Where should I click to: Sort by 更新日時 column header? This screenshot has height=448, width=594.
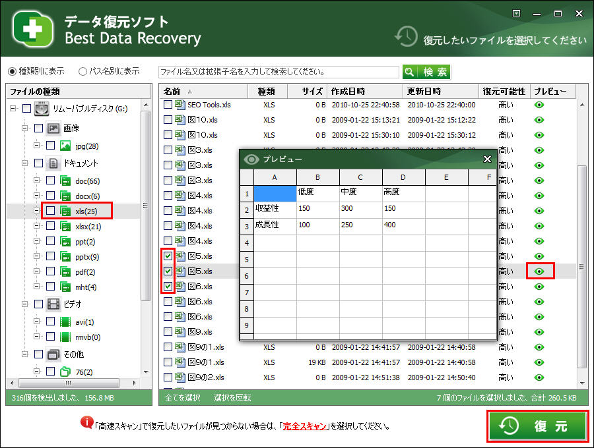441,91
